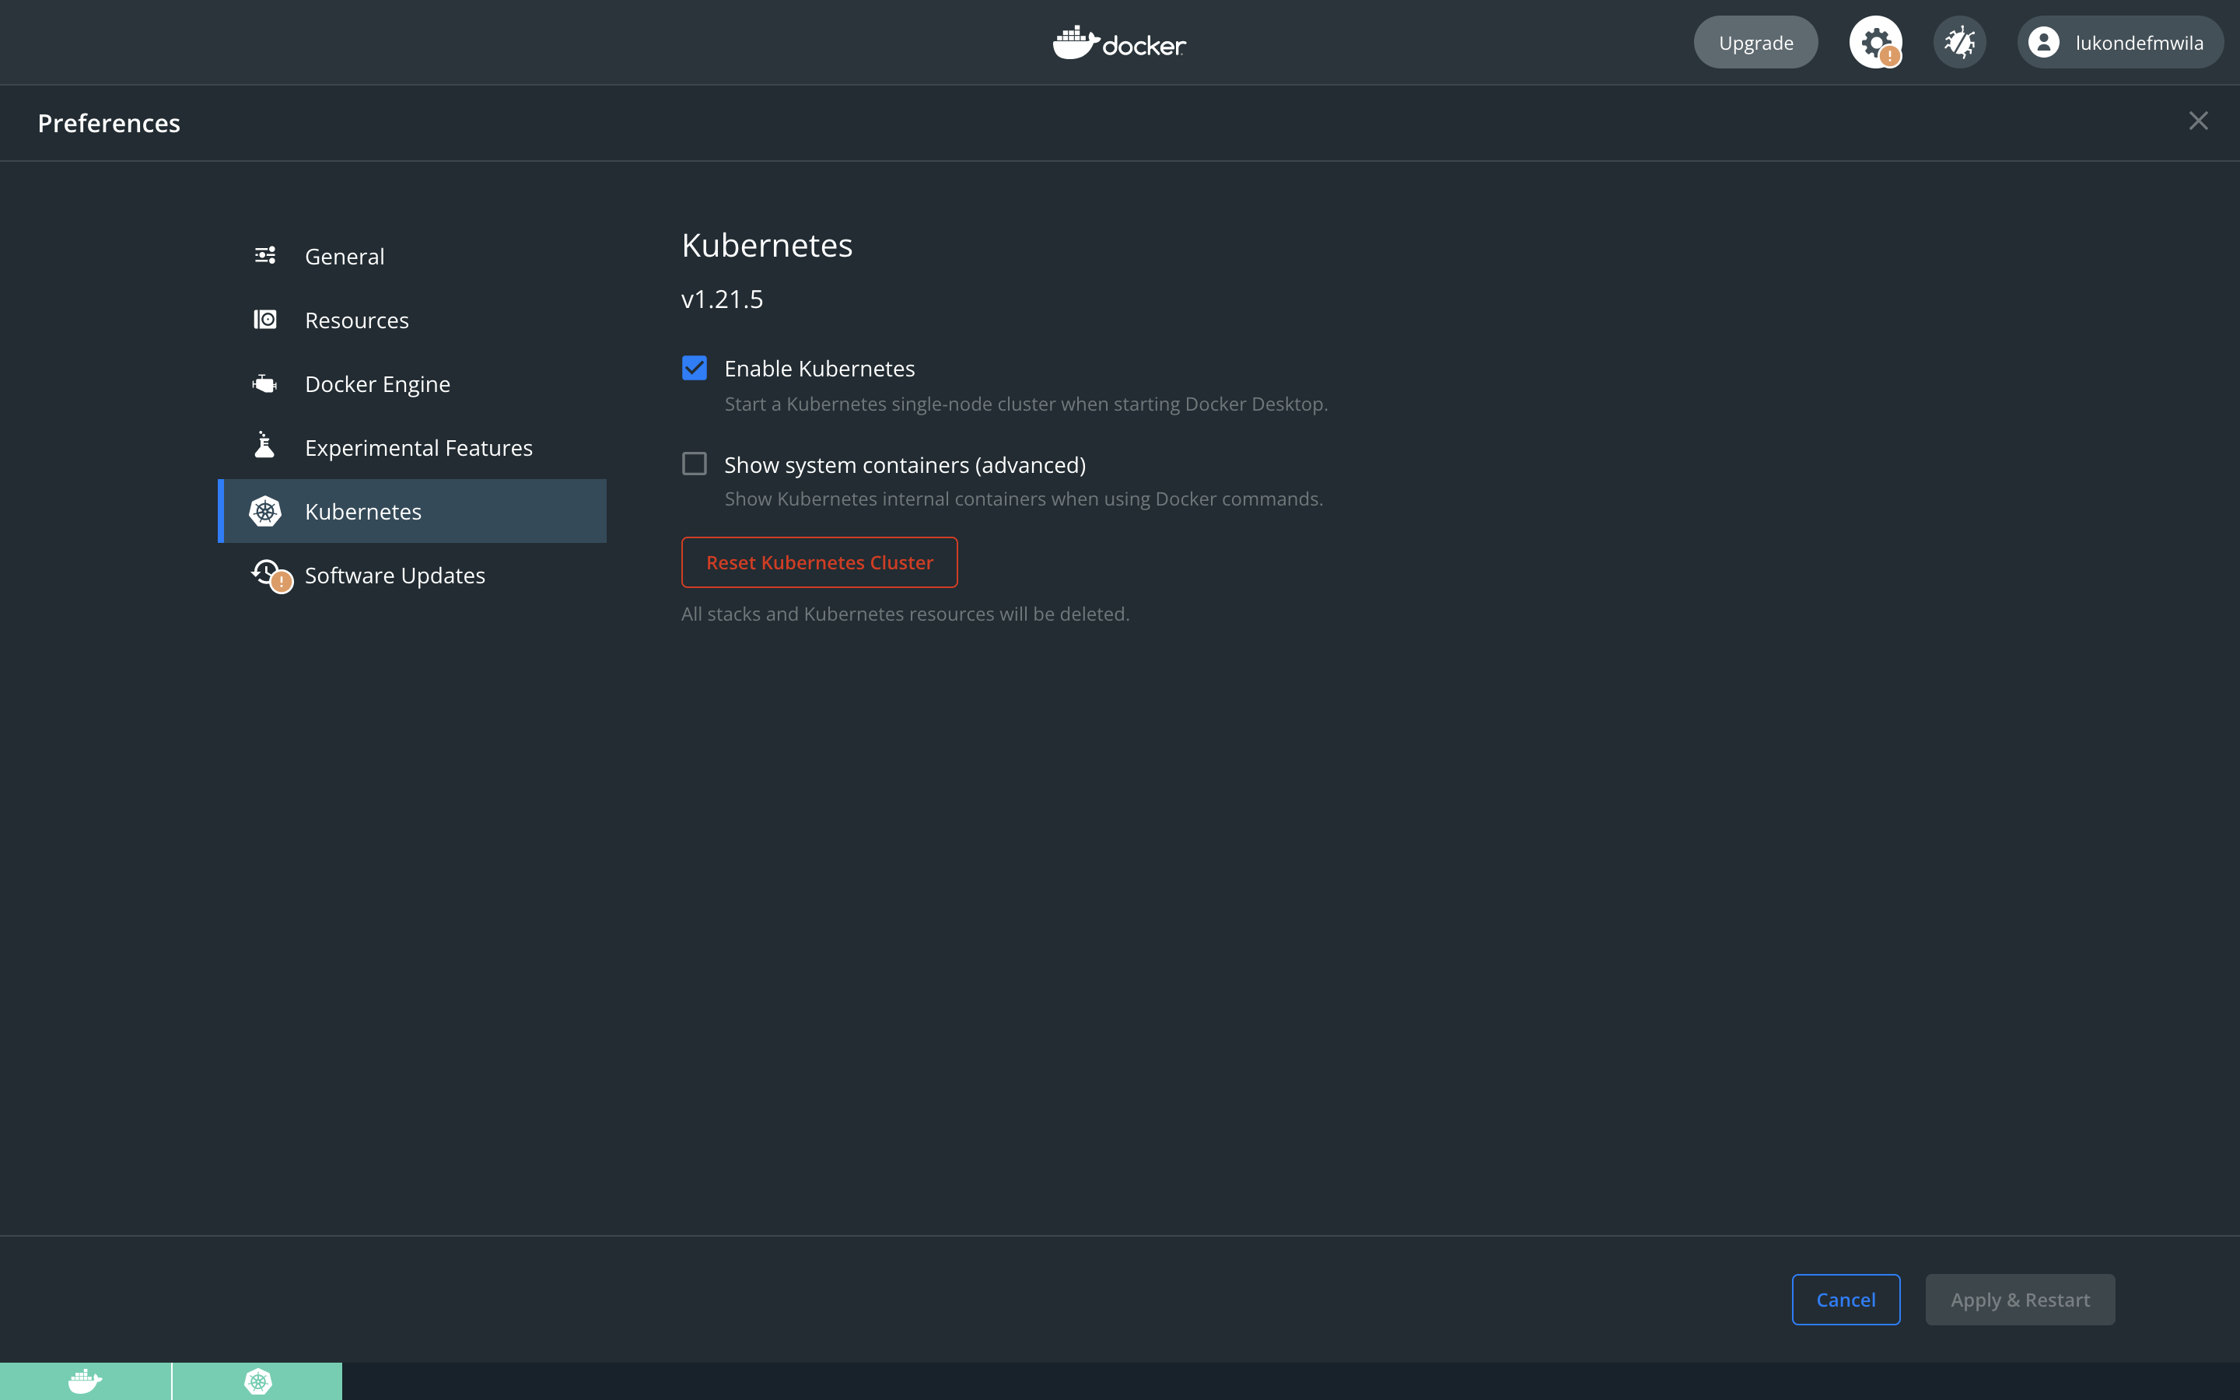
Task: Click the Docker whale status icon at bottom
Action: pyautogui.click(x=85, y=1381)
